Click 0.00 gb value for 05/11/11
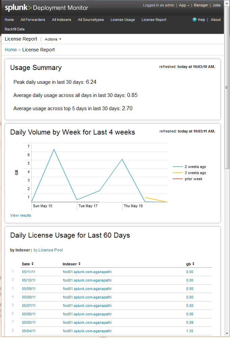 pos(190,272)
